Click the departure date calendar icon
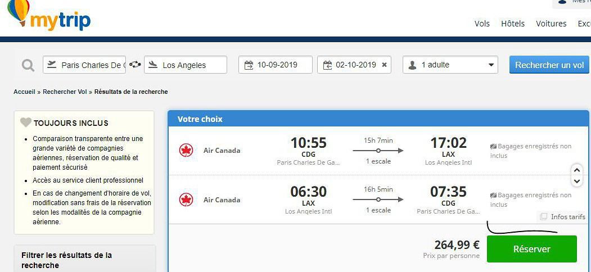The height and width of the screenshot is (272, 591). (249, 65)
